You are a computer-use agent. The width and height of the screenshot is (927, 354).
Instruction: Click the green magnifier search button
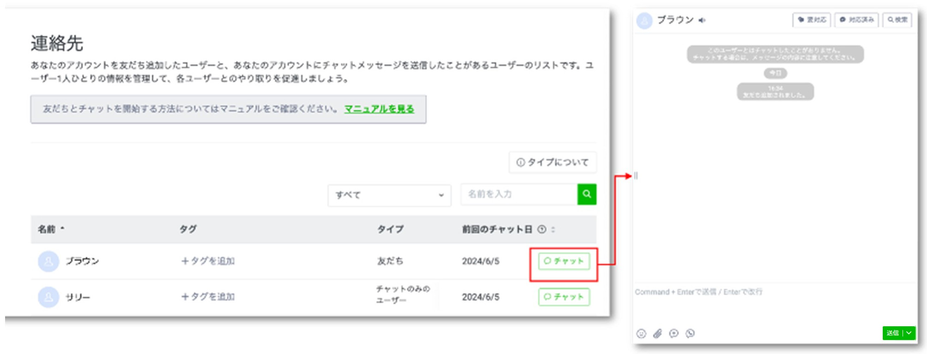pos(587,194)
